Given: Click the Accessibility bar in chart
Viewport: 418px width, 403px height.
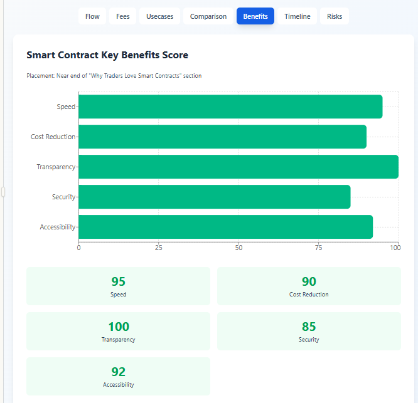Looking at the screenshot, I should pos(225,227).
